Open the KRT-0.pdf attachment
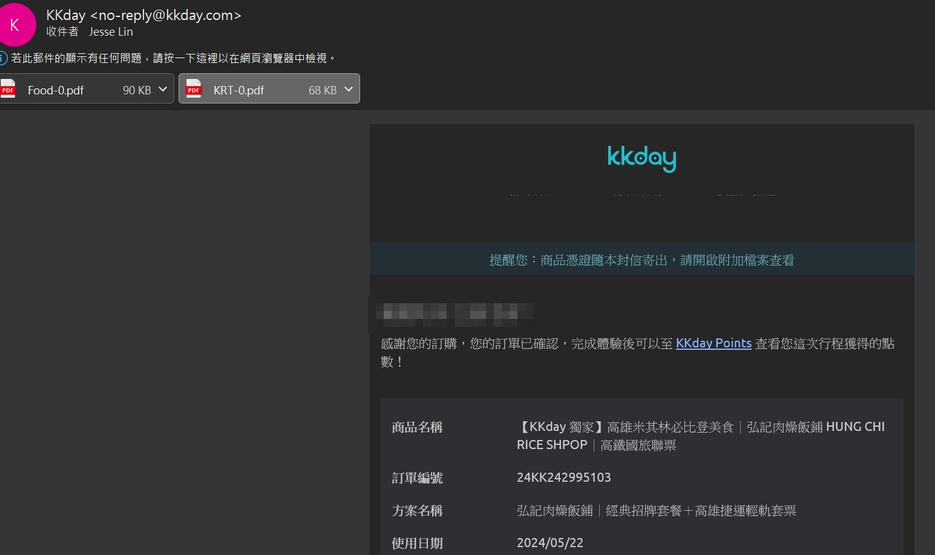The image size is (935, 555). coord(269,88)
